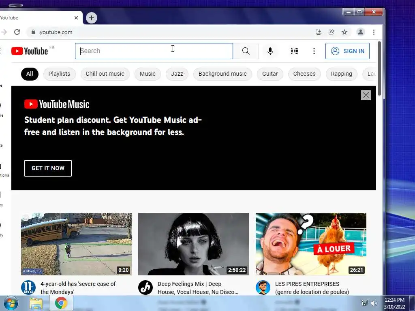
Task: Select the Chill-out music chip
Action: pos(105,74)
